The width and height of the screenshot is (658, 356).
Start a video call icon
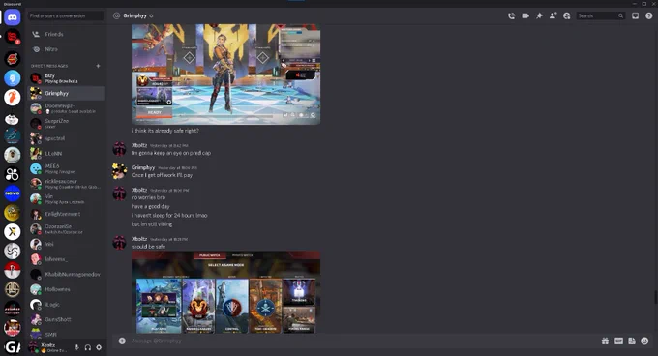pos(525,15)
